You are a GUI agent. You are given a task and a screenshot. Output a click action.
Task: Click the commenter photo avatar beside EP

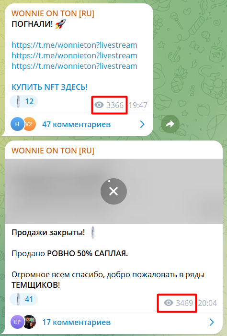[29, 322]
